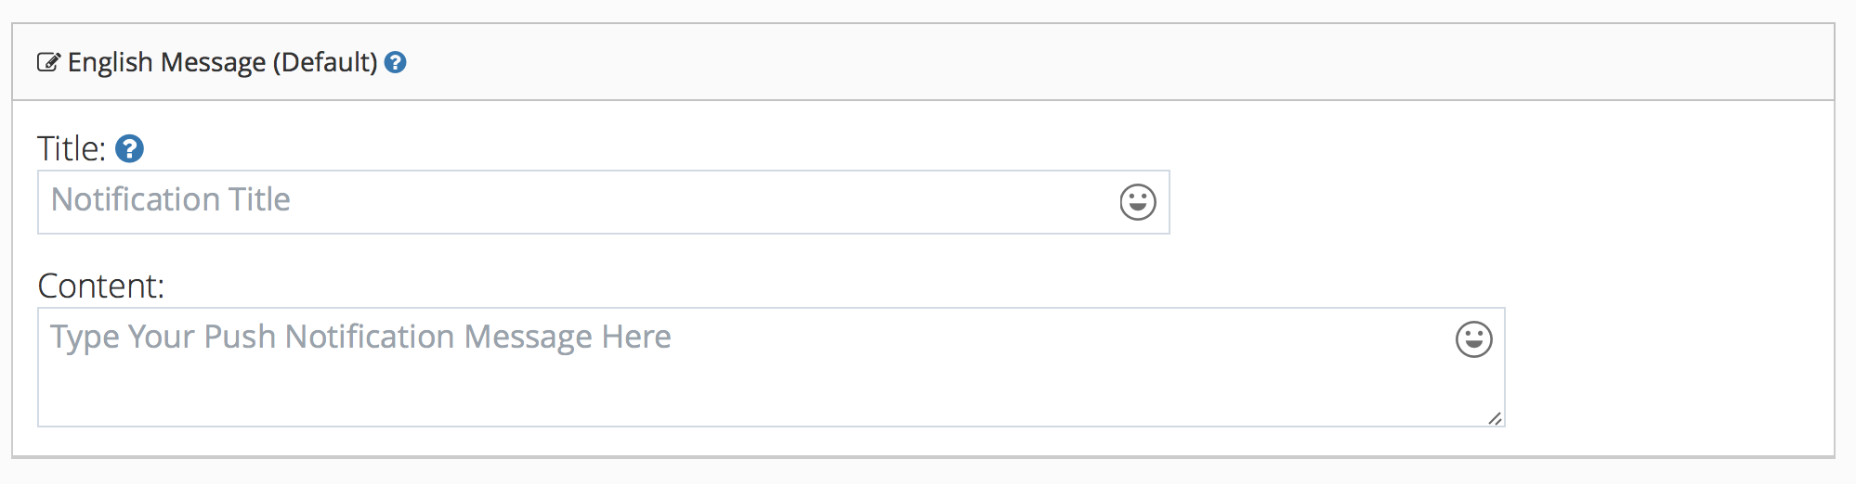Focus the Notification Title input field
Viewport: 1856px width, 484px height.
[x=603, y=202]
